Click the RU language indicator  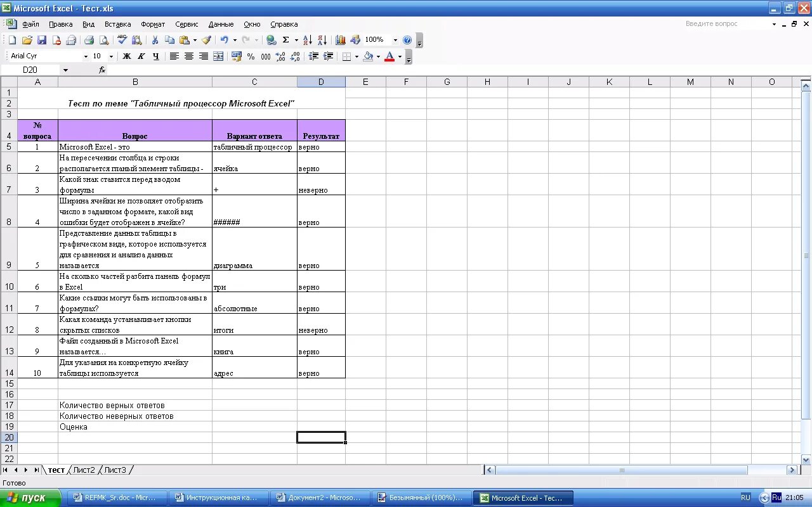(746, 498)
